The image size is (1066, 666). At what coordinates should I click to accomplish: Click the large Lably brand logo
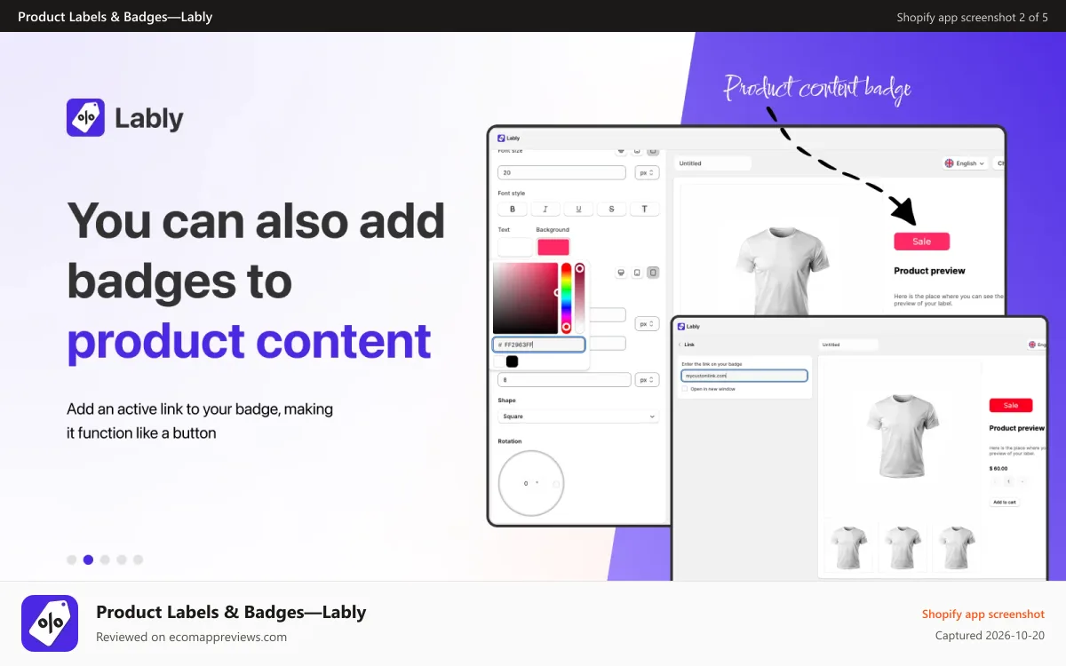pyautogui.click(x=125, y=117)
